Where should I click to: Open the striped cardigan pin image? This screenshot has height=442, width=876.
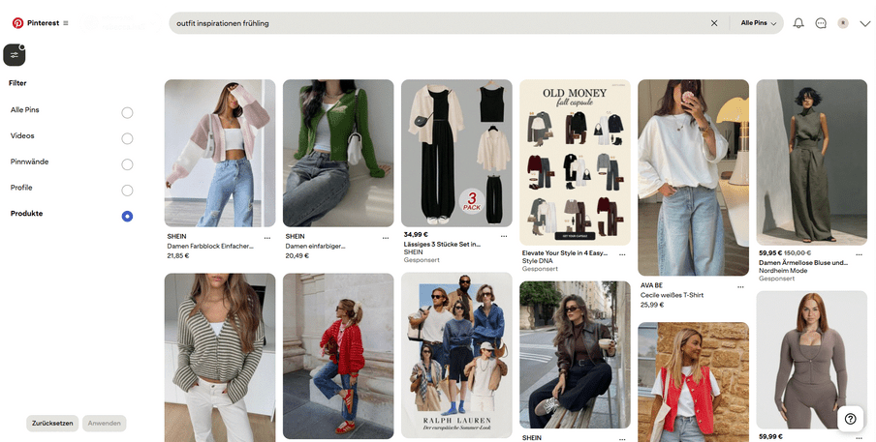coord(220,357)
